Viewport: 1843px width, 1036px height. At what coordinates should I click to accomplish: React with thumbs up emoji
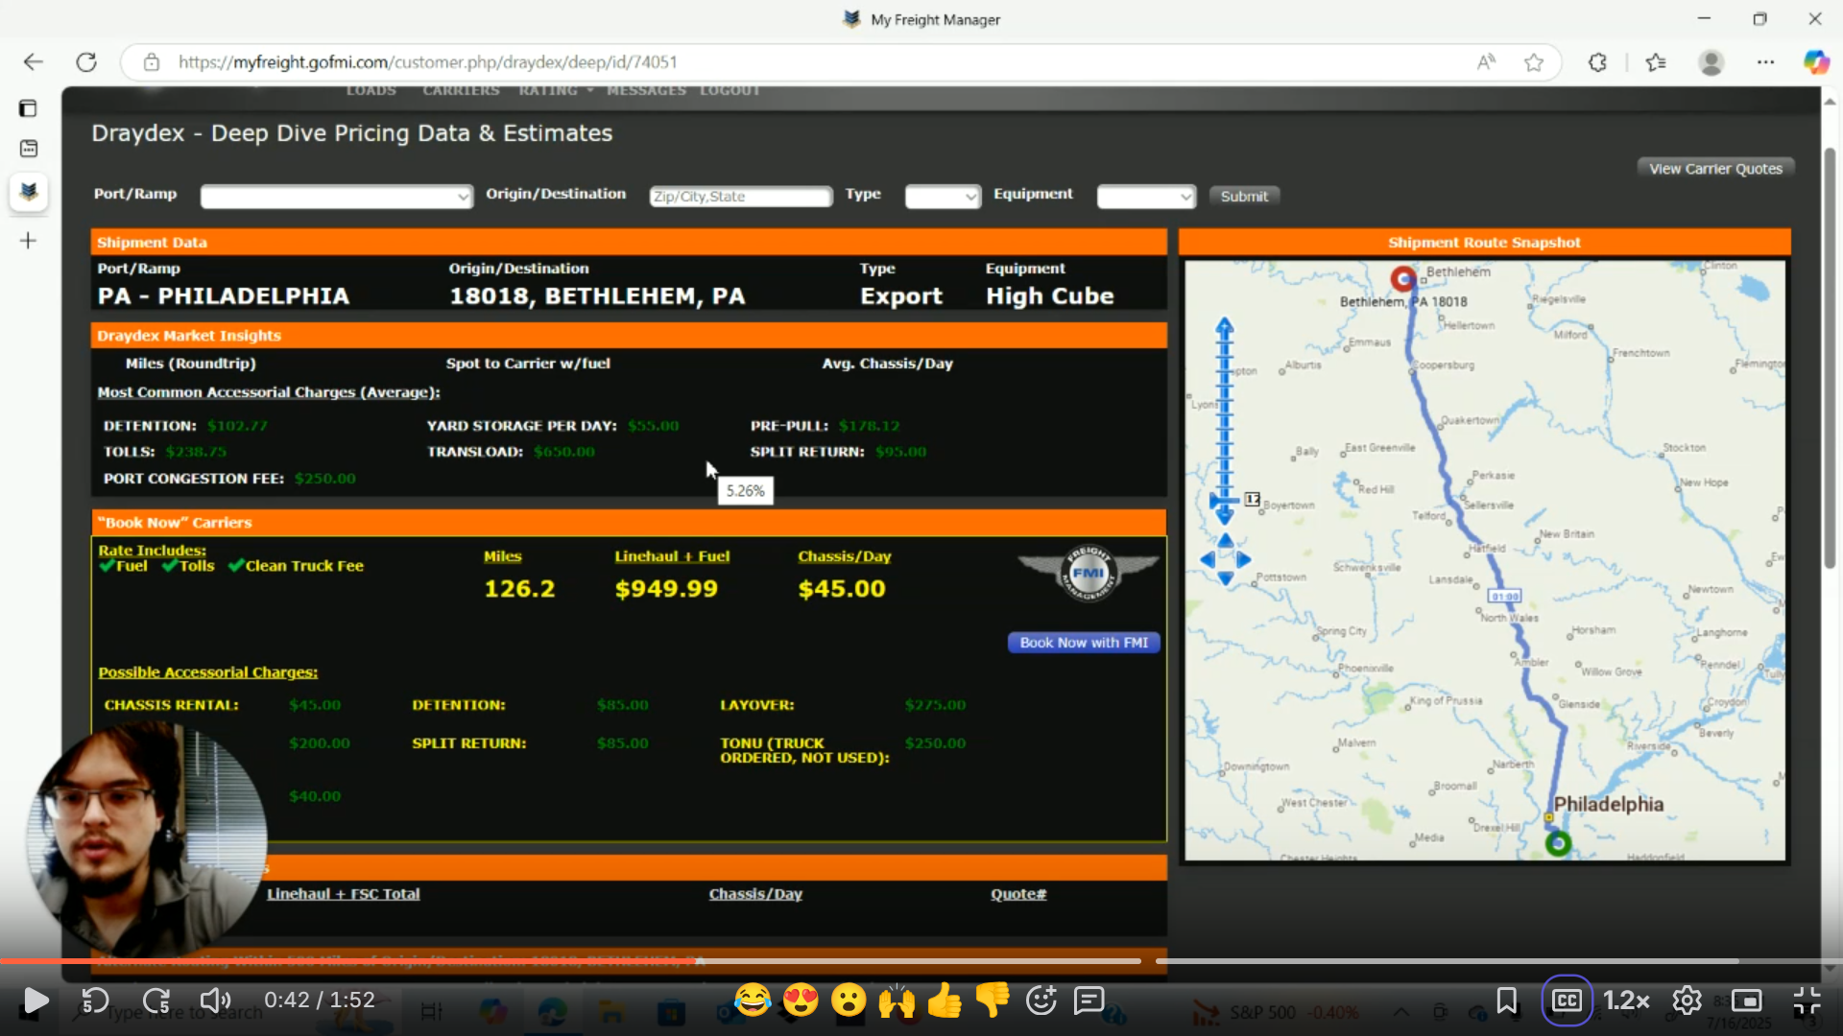945,1001
